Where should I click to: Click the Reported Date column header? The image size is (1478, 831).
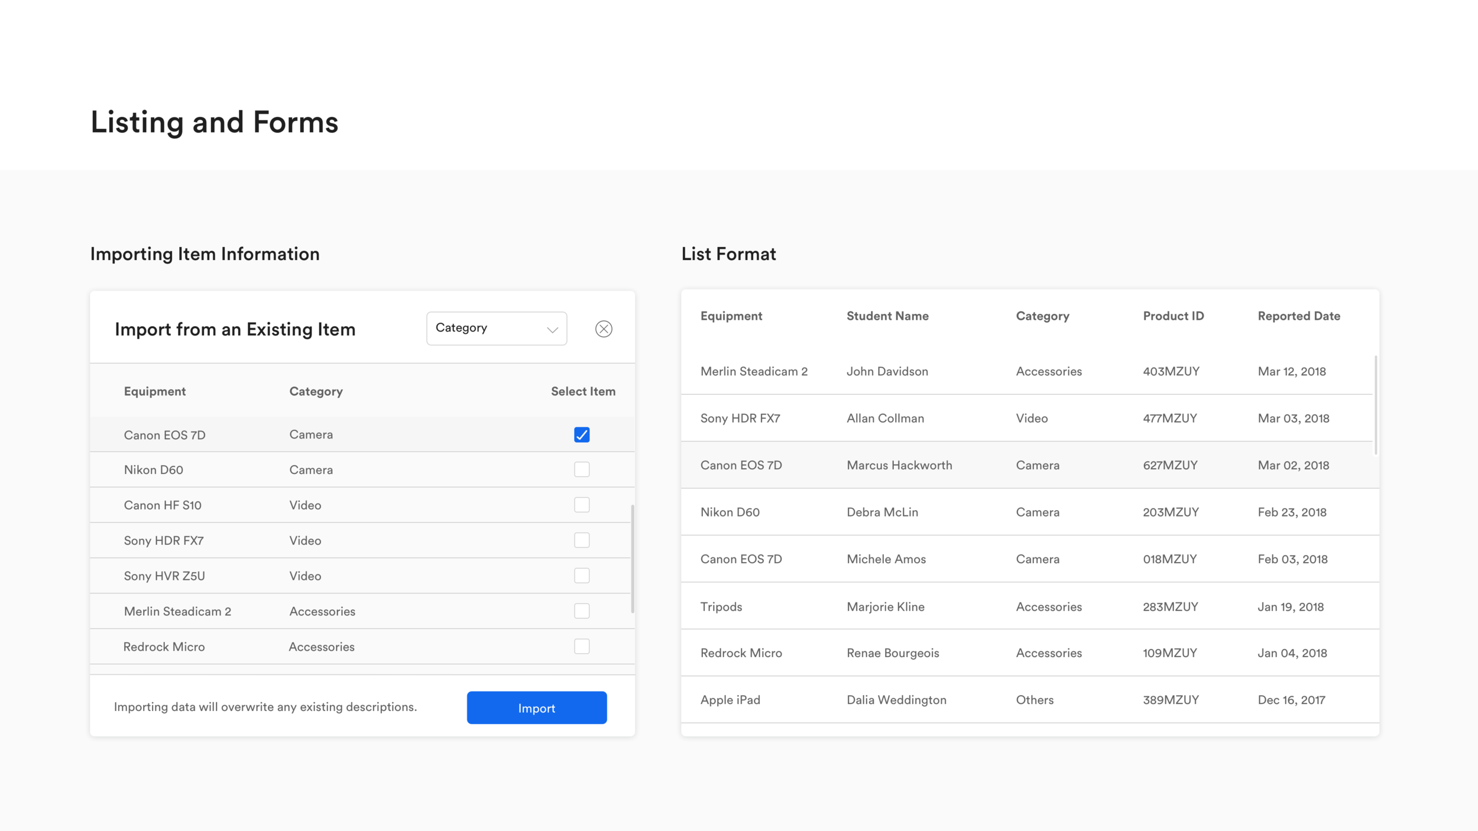click(1298, 316)
